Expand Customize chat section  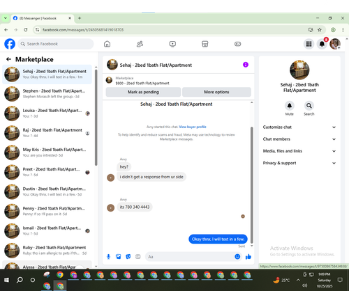(299, 127)
